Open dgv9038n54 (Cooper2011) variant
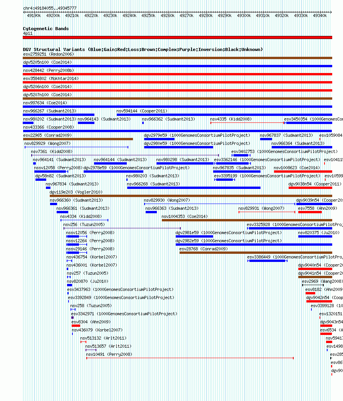This screenshot has height=401, width=343. (315, 184)
